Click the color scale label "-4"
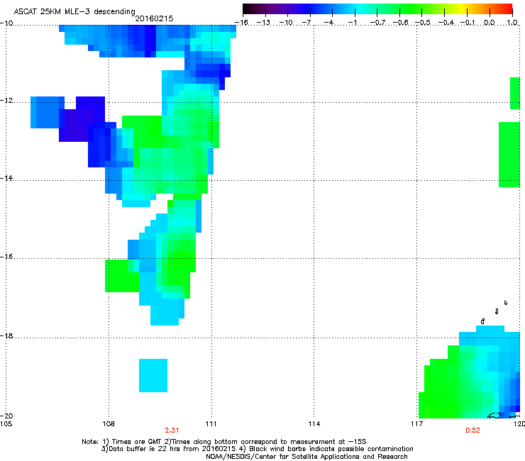The image size is (525, 461). (328, 23)
